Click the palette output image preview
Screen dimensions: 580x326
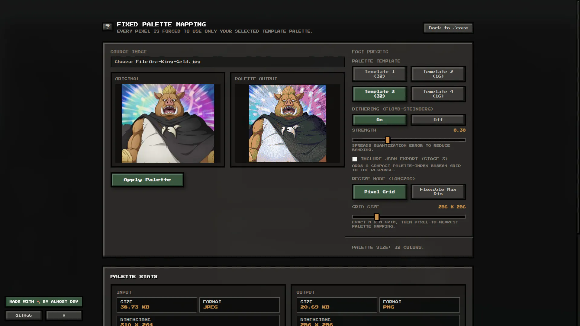[287, 123]
